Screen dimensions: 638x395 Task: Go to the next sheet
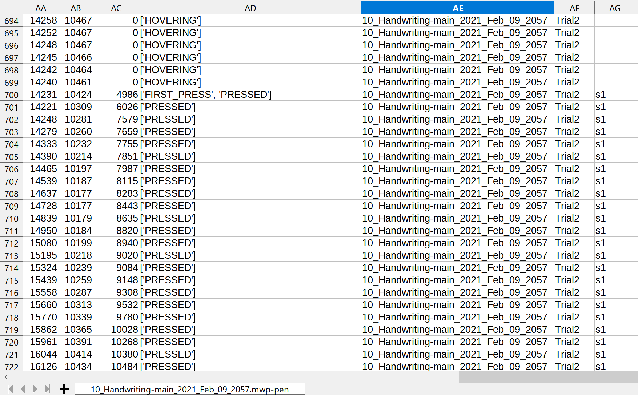coord(35,389)
